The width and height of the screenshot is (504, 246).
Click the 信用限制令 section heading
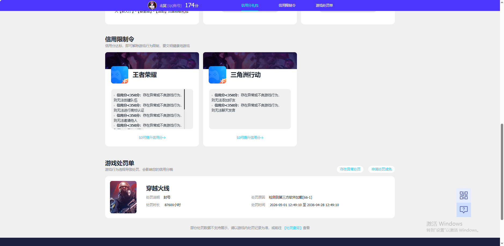[120, 39]
